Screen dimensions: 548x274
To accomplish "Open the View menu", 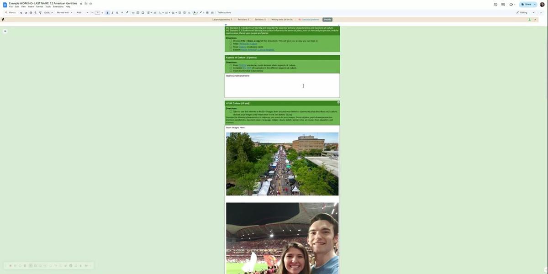I will tap(23, 7).
